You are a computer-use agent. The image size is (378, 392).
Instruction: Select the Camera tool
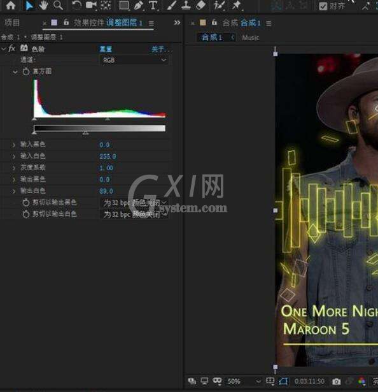click(91, 5)
